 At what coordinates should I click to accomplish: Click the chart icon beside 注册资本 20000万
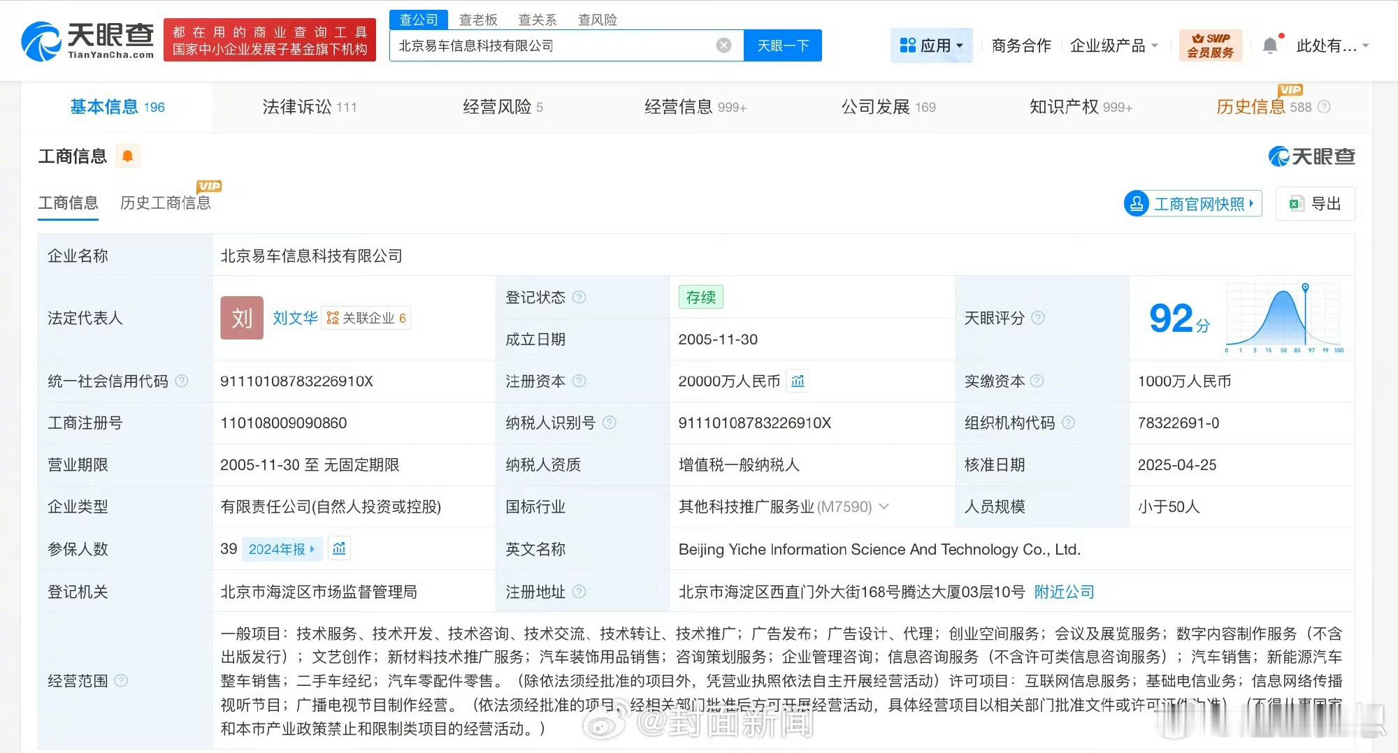coord(798,381)
